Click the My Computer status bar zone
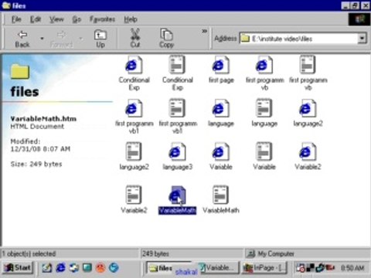This screenshot has height=278, width=371. [307, 254]
